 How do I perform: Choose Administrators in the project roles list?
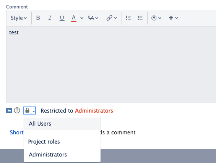coord(62,155)
